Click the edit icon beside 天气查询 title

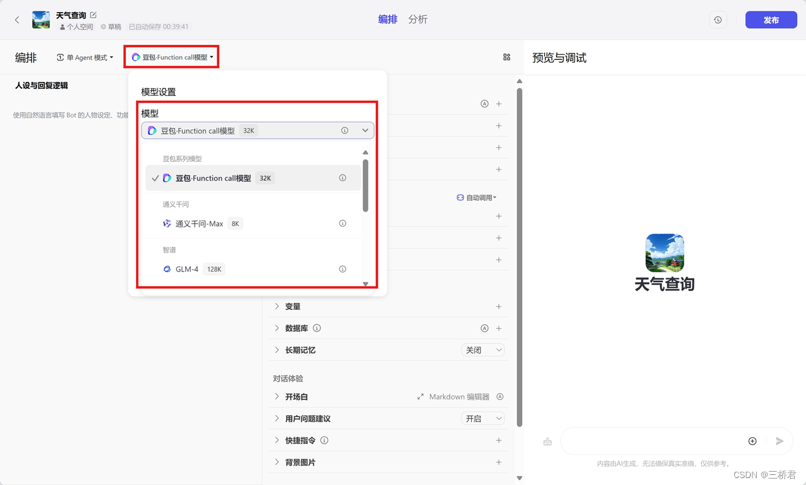[94, 14]
